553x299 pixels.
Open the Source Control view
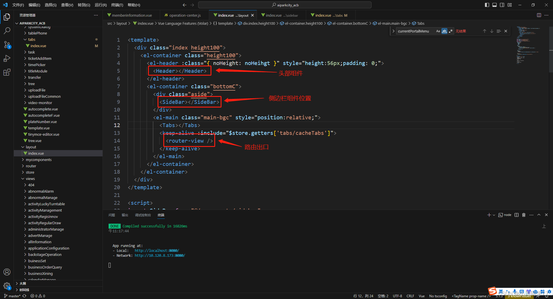pyautogui.click(x=7, y=45)
